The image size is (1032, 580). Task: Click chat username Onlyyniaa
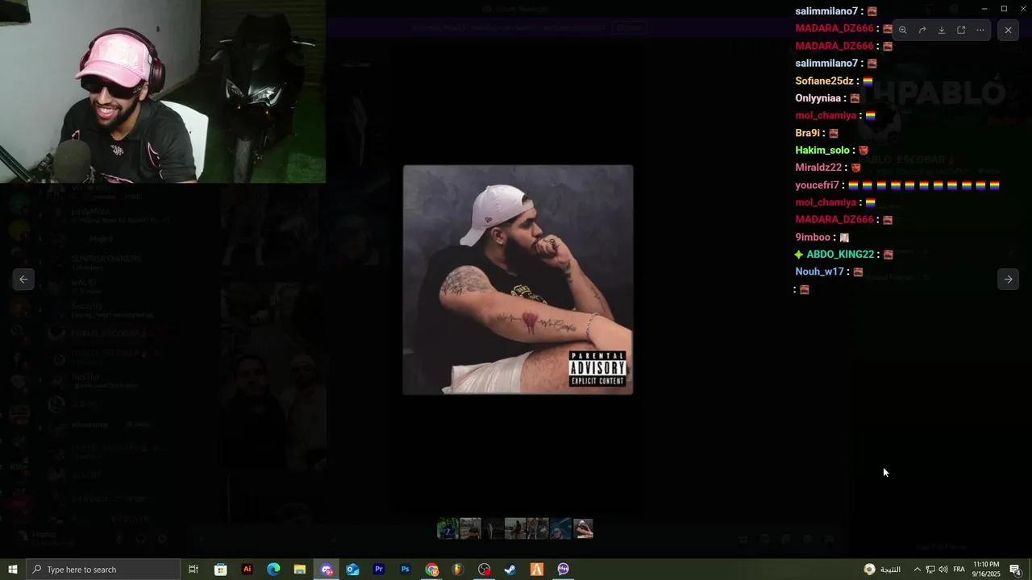click(x=818, y=98)
